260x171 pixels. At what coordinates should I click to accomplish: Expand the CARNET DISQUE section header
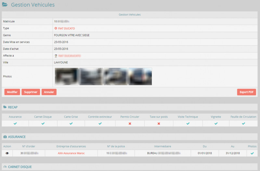[x=19, y=167]
